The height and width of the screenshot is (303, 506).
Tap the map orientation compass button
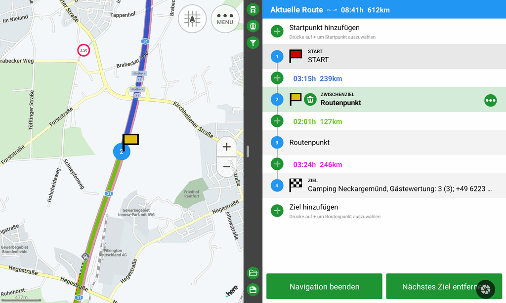192,19
